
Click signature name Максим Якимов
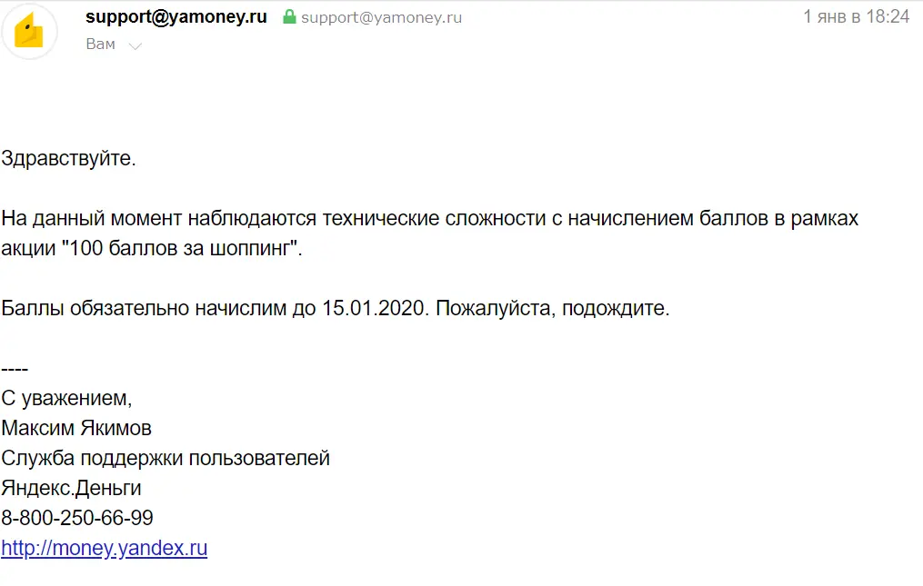coord(76,428)
